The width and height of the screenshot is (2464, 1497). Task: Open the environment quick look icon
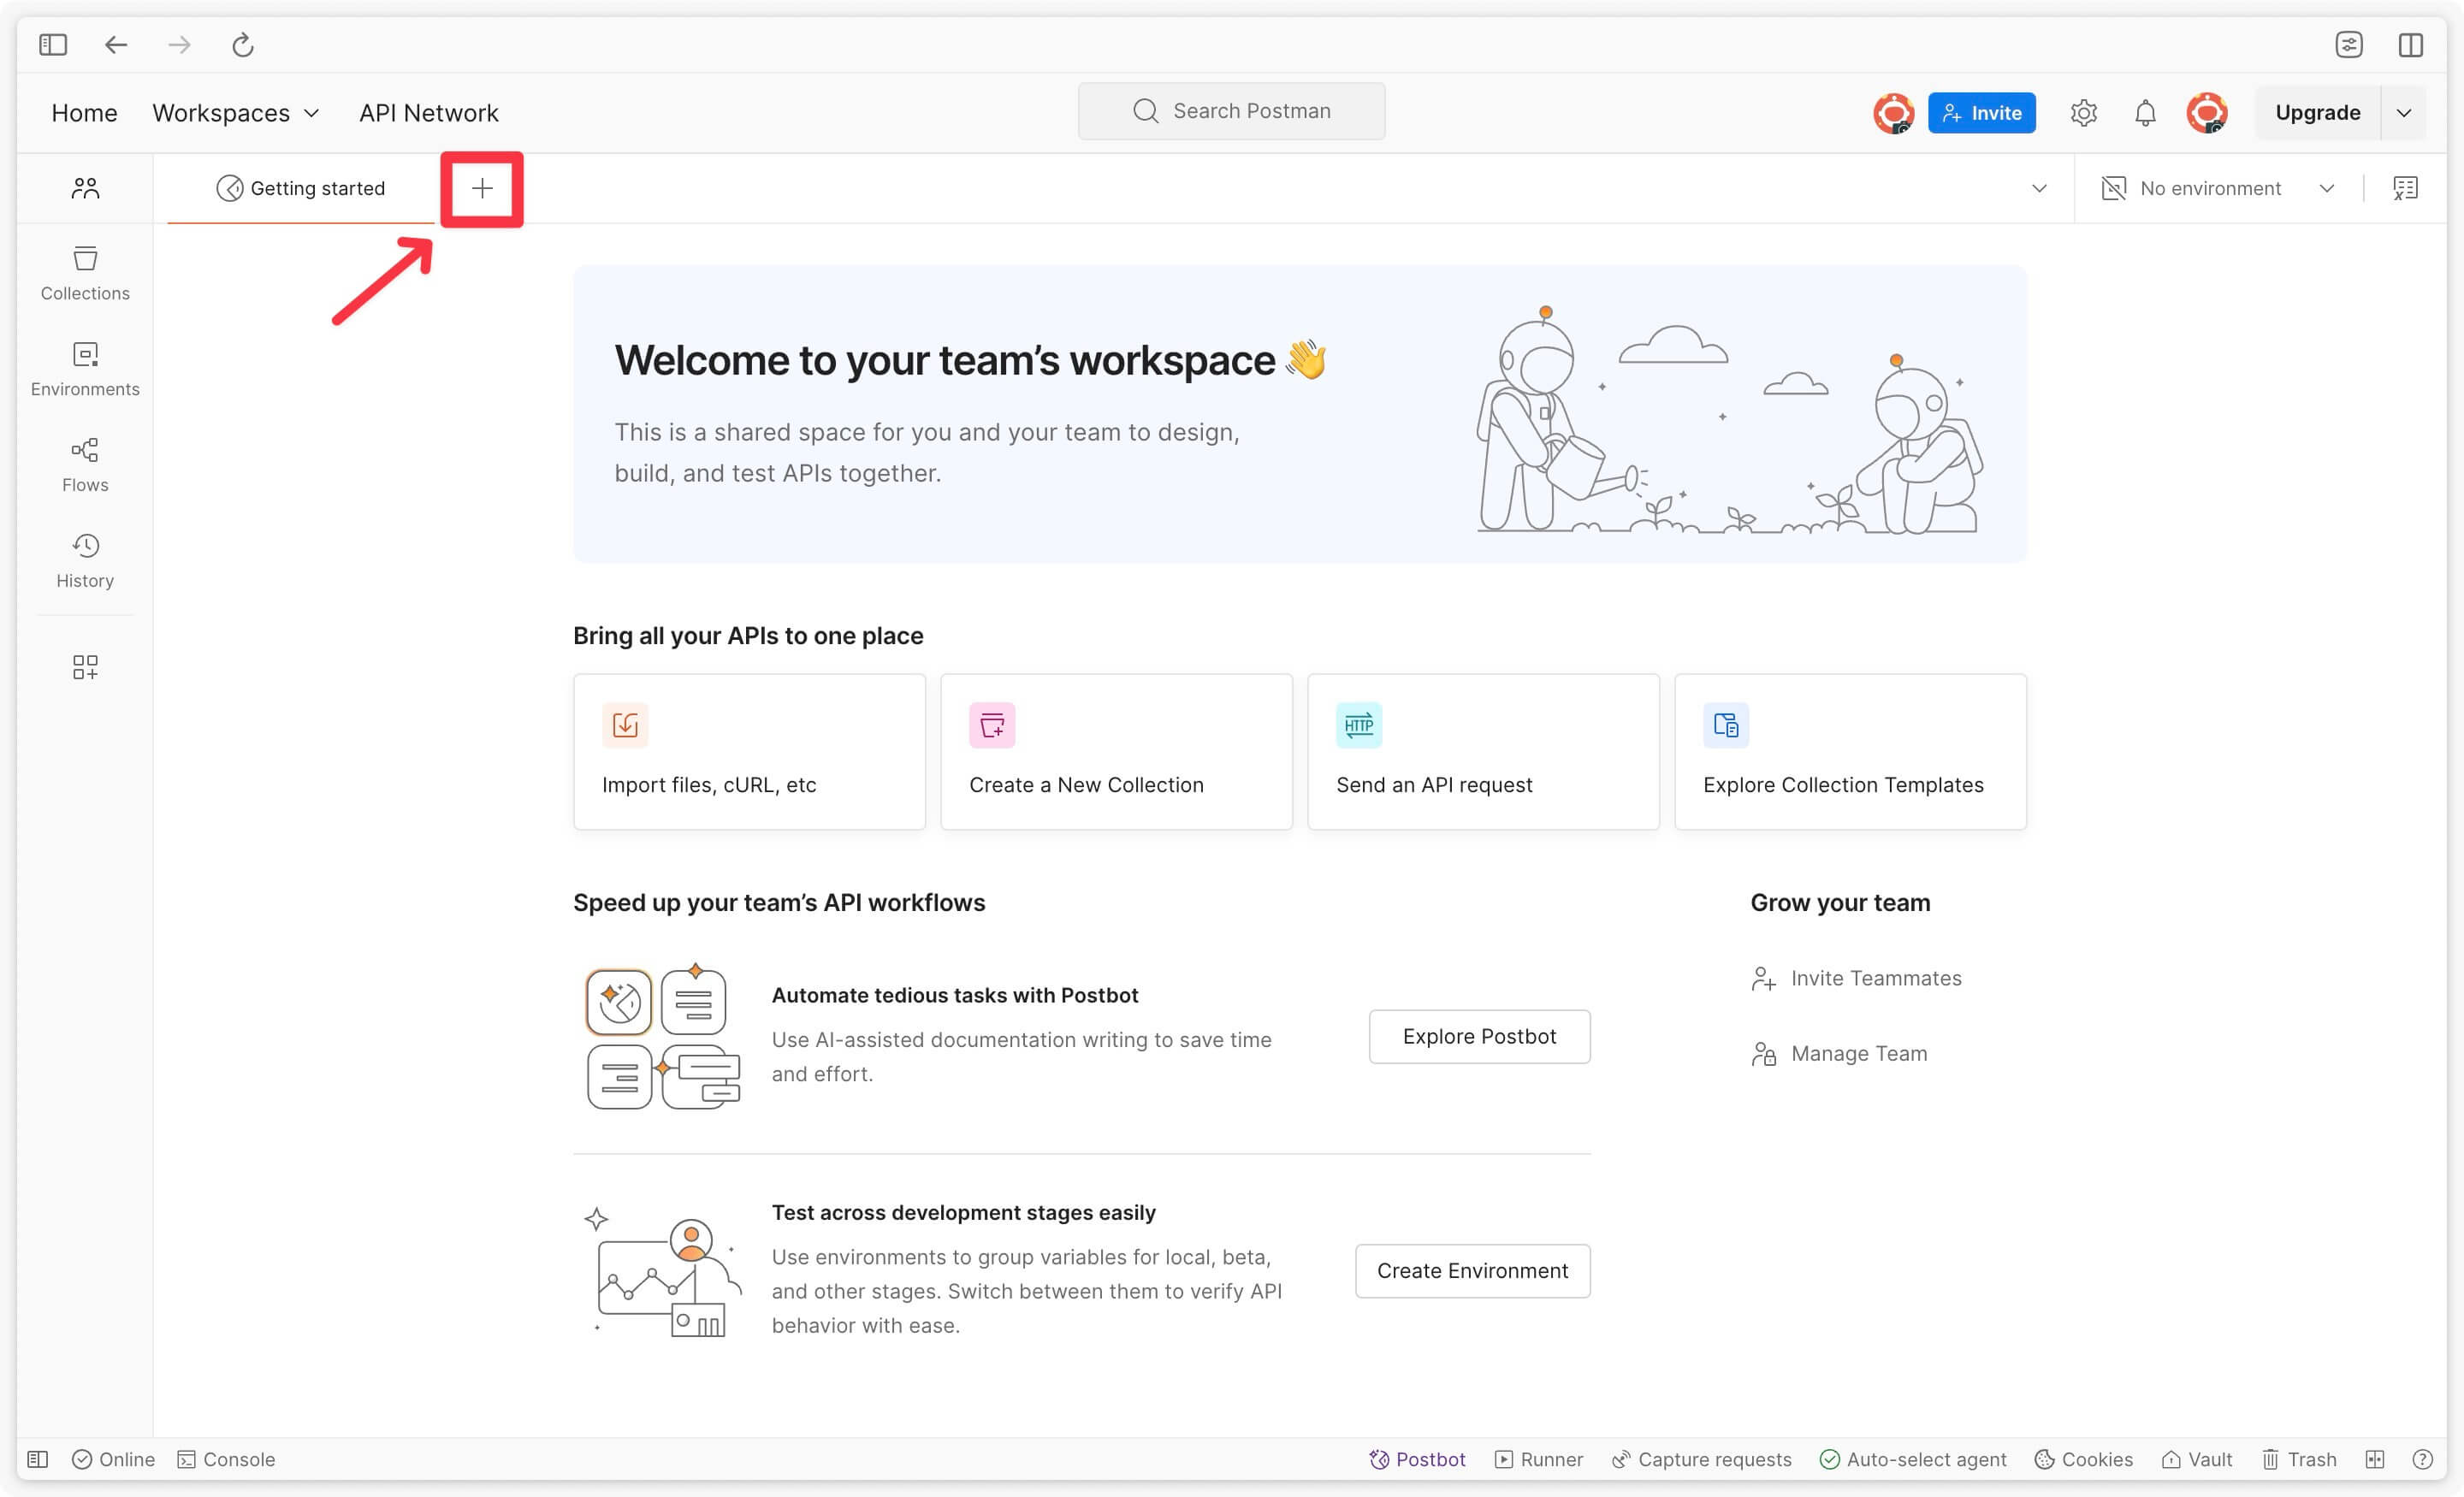pos(2405,188)
